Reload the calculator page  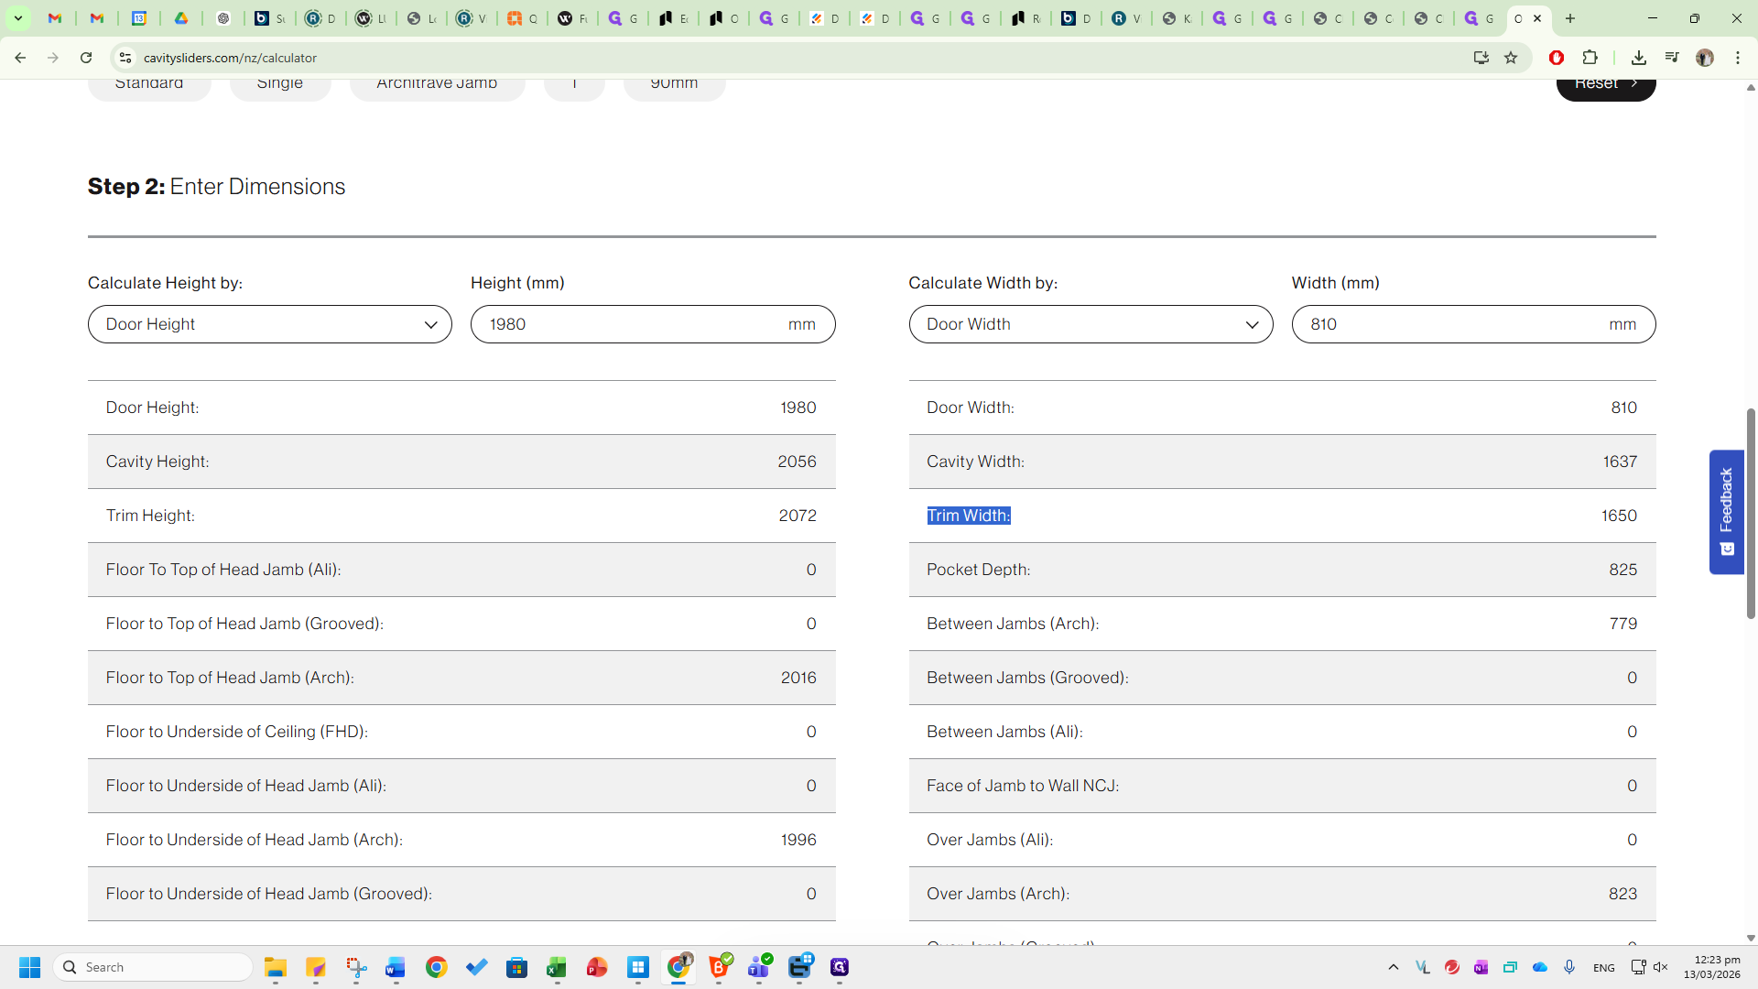(x=86, y=58)
